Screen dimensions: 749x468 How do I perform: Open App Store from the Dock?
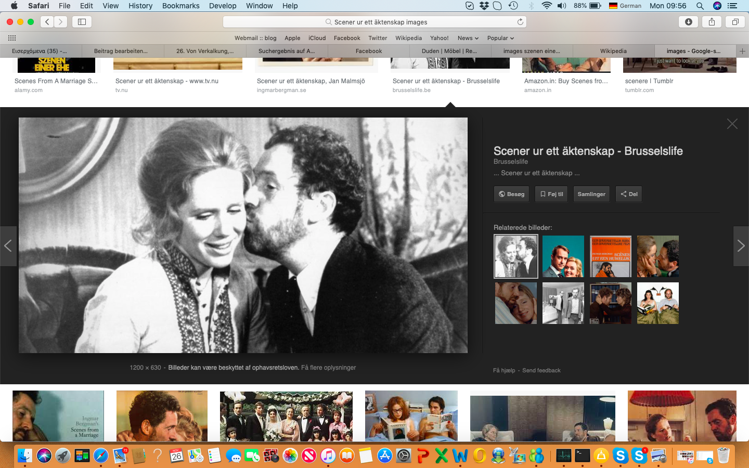[x=384, y=456]
